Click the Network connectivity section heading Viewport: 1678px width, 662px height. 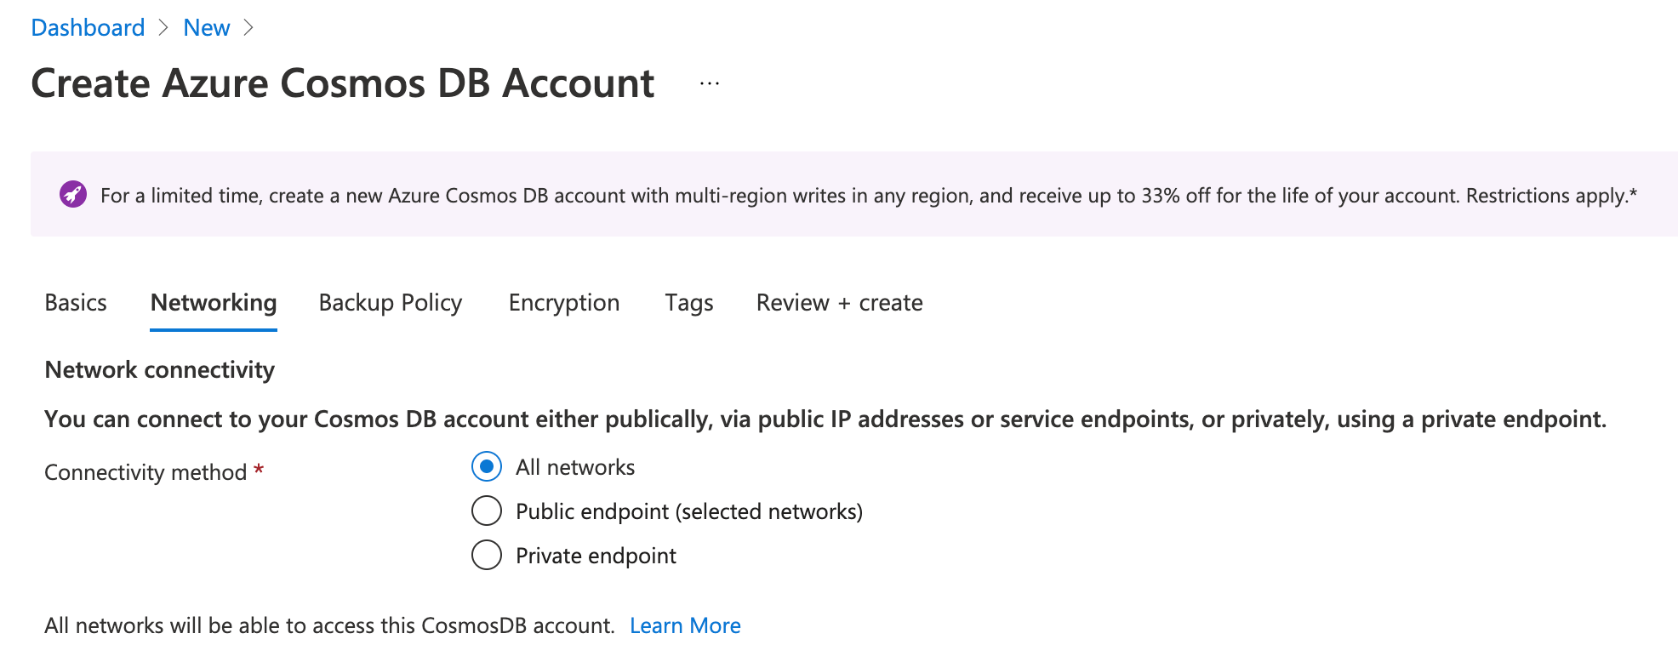(160, 370)
